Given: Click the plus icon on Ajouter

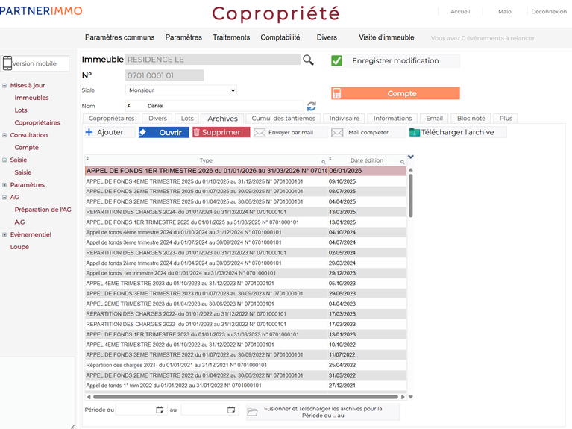Looking at the screenshot, I should pos(89,132).
